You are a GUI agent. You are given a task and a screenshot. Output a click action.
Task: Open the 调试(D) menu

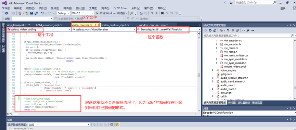(x=67, y=8)
